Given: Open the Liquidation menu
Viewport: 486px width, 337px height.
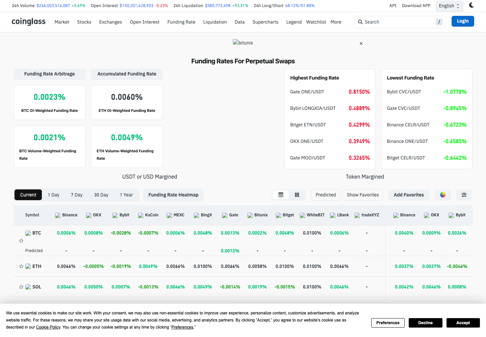Looking at the screenshot, I should pos(215,22).
